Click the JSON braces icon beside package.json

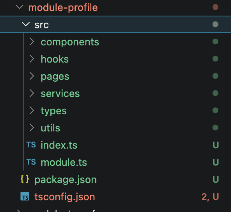pos(25,179)
